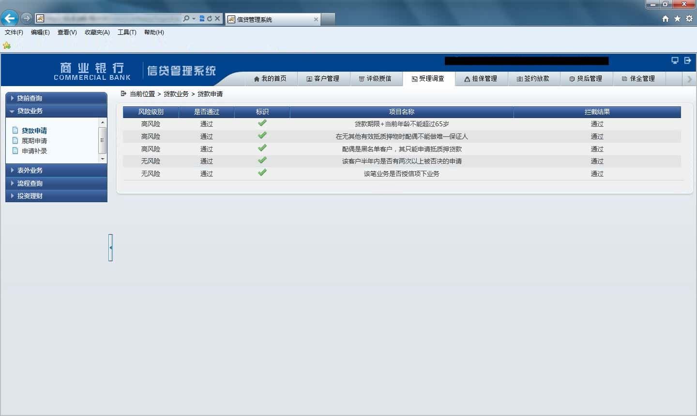Click green checkmark in 贷款期限 row
Image resolution: width=697 pixels, height=416 pixels.
point(262,123)
